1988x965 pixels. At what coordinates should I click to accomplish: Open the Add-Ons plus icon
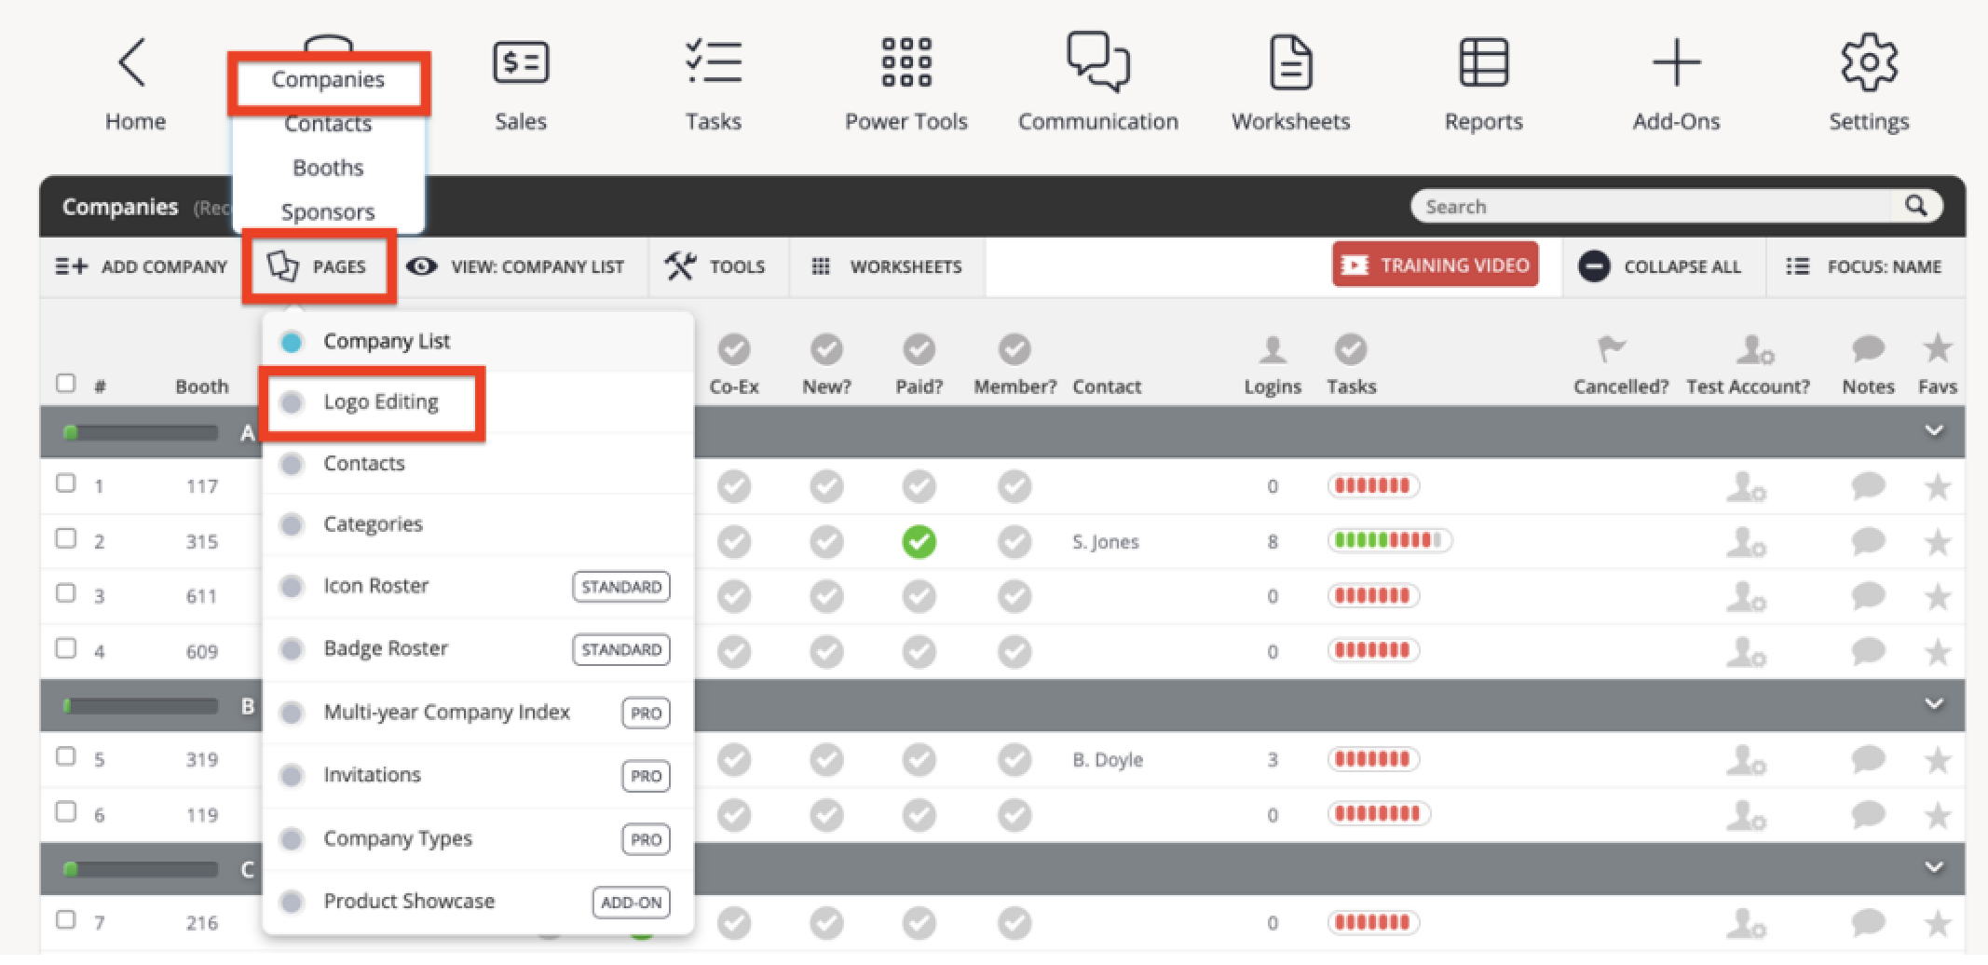[1677, 62]
